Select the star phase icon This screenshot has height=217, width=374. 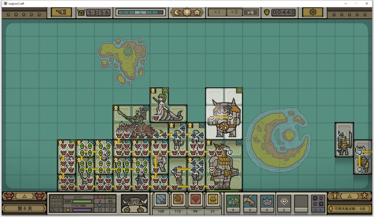197,12
